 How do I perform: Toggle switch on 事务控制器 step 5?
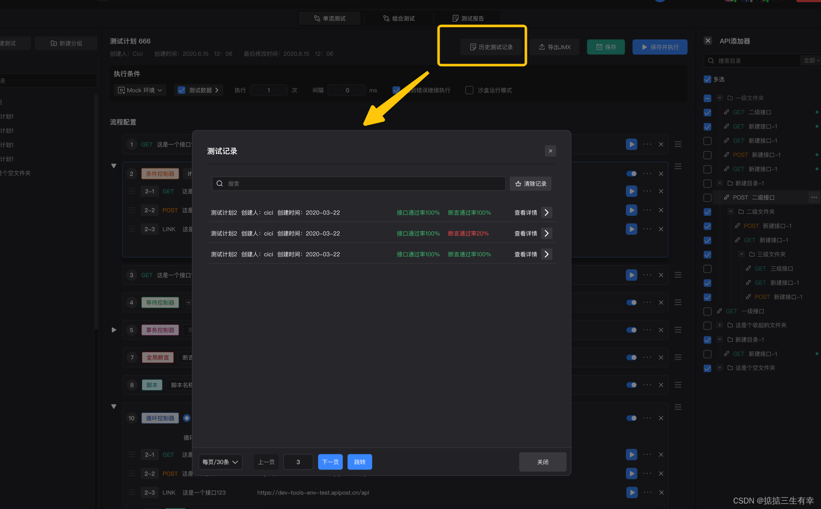click(x=632, y=330)
